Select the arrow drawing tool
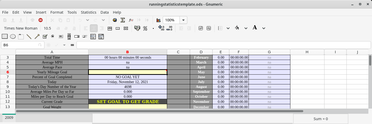372x124 pixels. tap(37, 37)
